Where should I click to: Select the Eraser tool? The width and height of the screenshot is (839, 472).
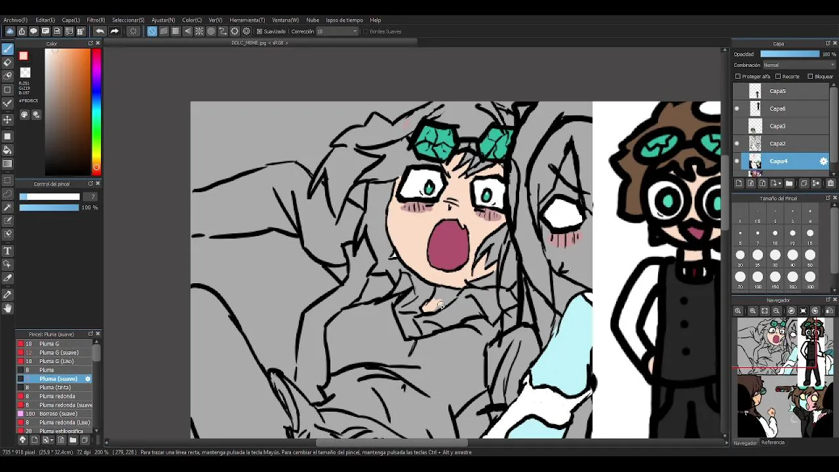pos(8,62)
